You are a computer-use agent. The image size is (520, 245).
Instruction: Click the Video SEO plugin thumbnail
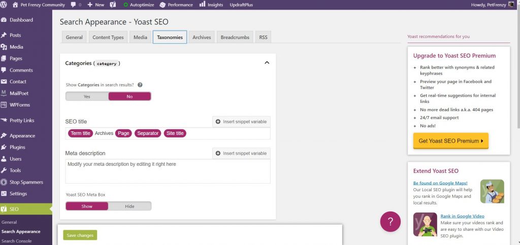[425, 225]
